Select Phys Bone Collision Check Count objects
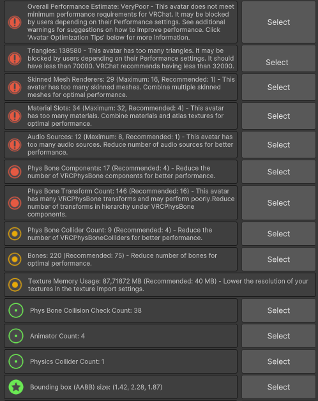Image resolution: width=318 pixels, height=401 pixels. coord(278,310)
